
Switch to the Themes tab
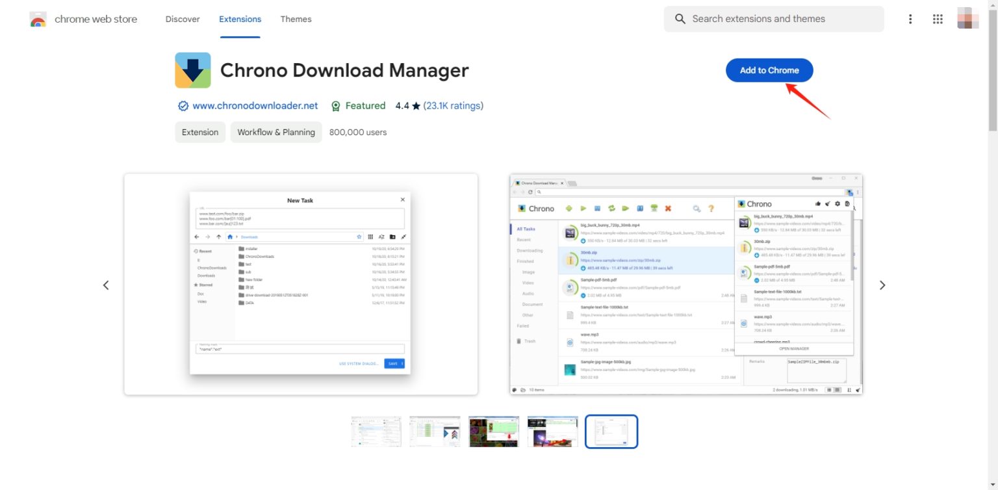[x=296, y=19]
